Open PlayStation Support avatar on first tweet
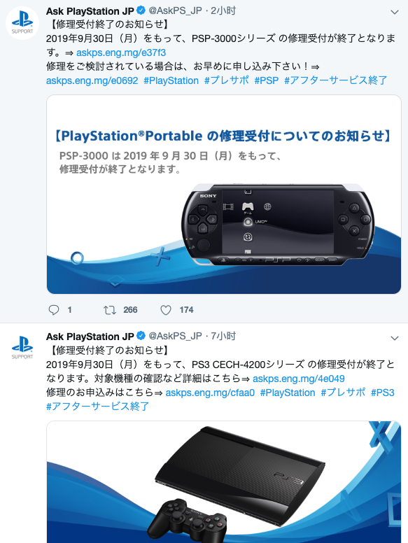408x543 pixels. click(x=22, y=22)
